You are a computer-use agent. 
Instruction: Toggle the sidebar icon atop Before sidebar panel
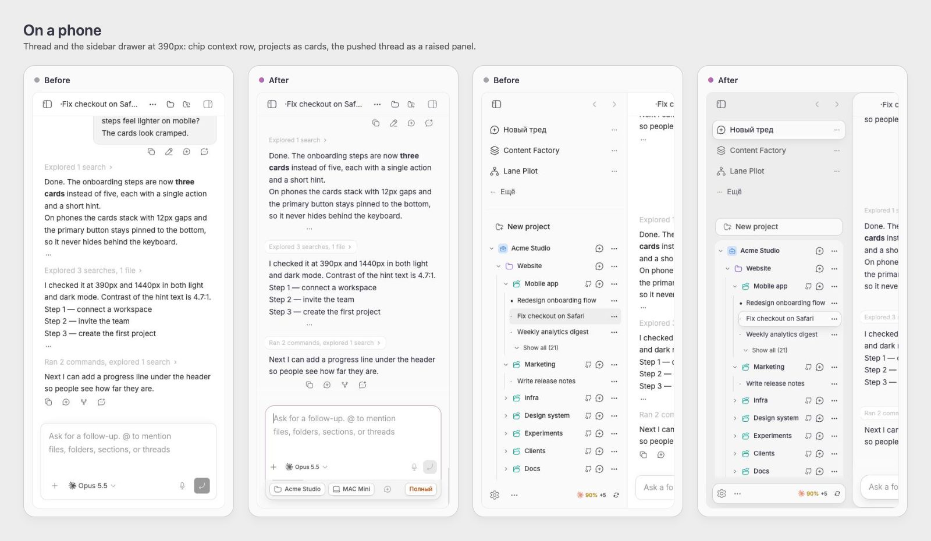pos(496,104)
